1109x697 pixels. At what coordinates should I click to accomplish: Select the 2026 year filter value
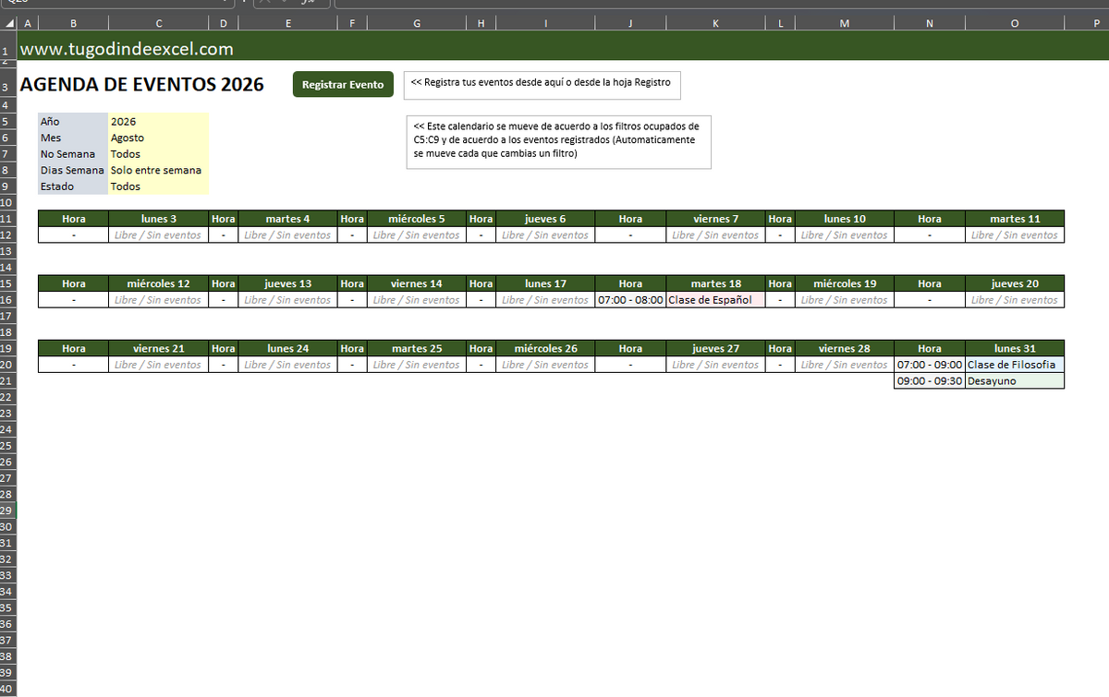pyautogui.click(x=159, y=121)
